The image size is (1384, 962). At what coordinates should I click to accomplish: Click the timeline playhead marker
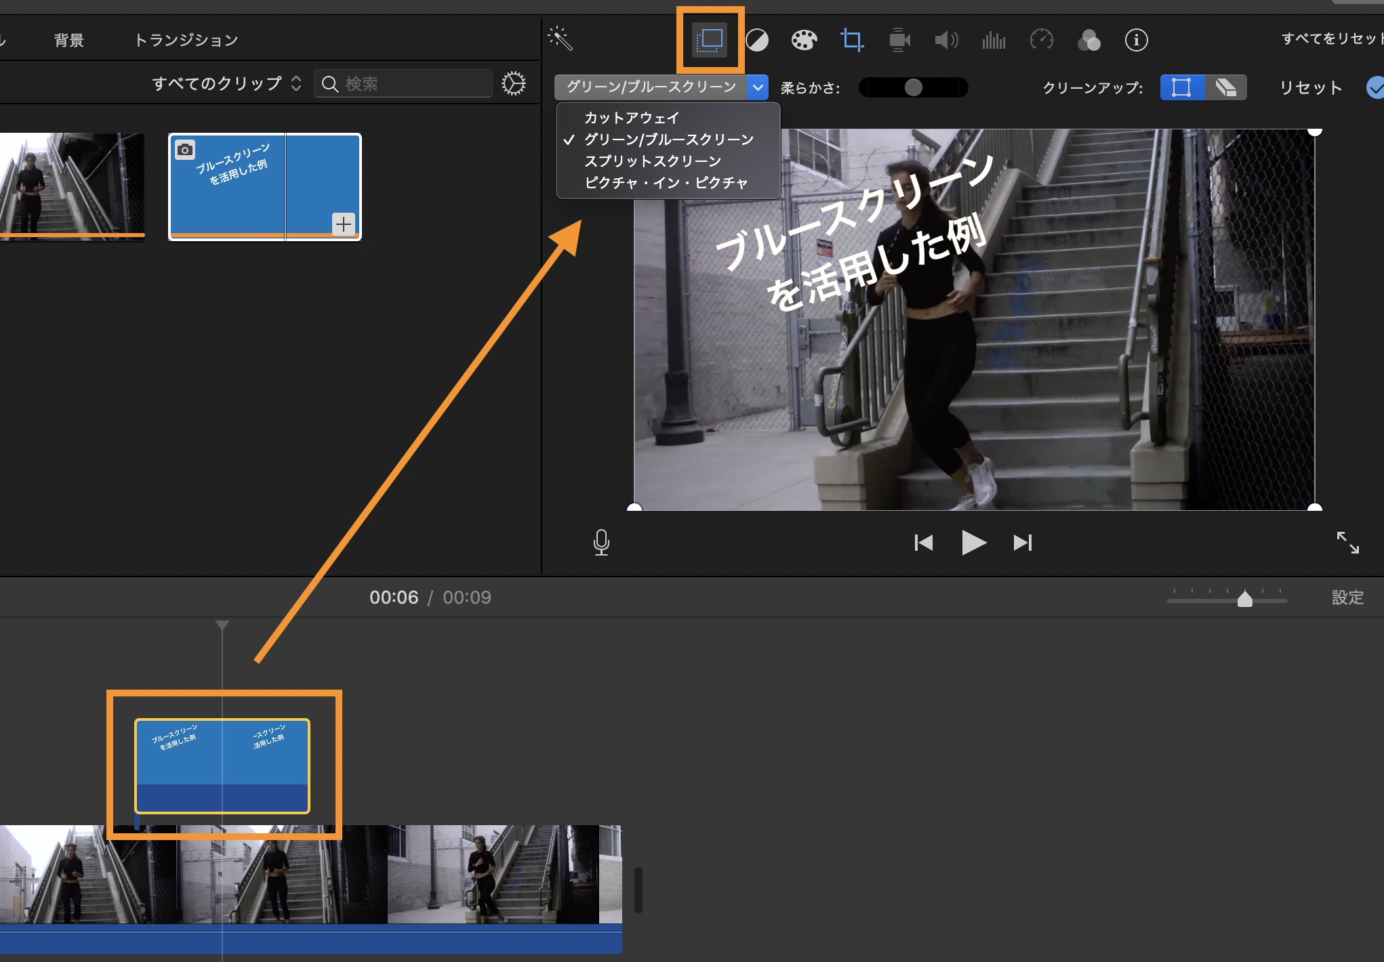pyautogui.click(x=222, y=625)
